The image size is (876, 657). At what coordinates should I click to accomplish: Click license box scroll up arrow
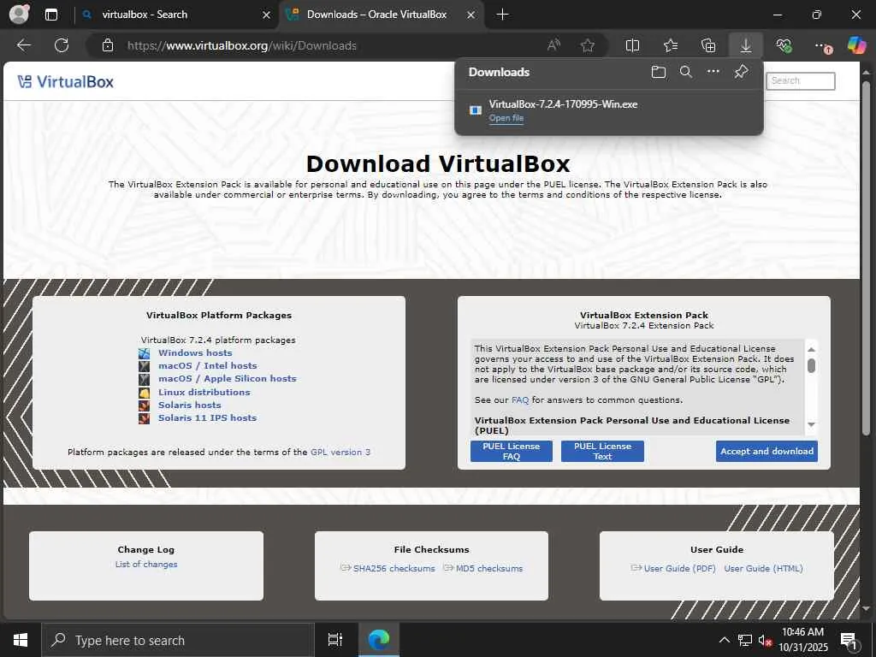811,349
